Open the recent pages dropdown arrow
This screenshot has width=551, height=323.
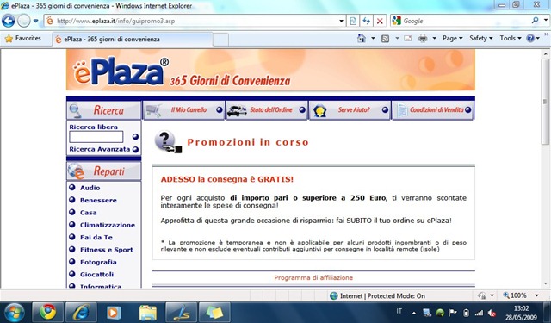pyautogui.click(x=36, y=21)
